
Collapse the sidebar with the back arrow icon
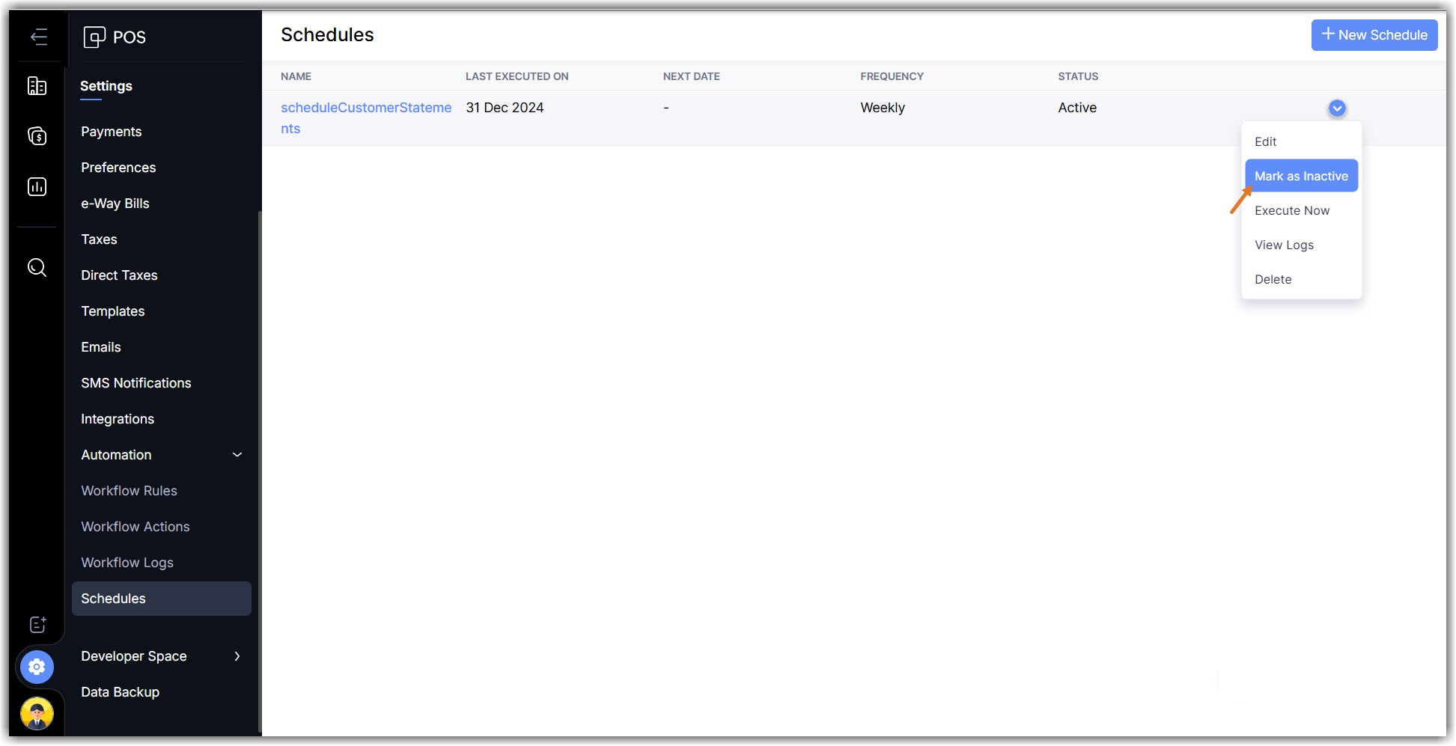[39, 37]
